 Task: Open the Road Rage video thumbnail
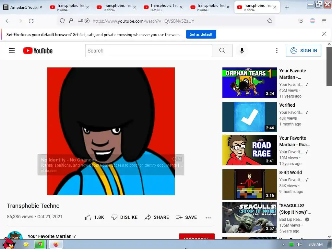(x=249, y=150)
